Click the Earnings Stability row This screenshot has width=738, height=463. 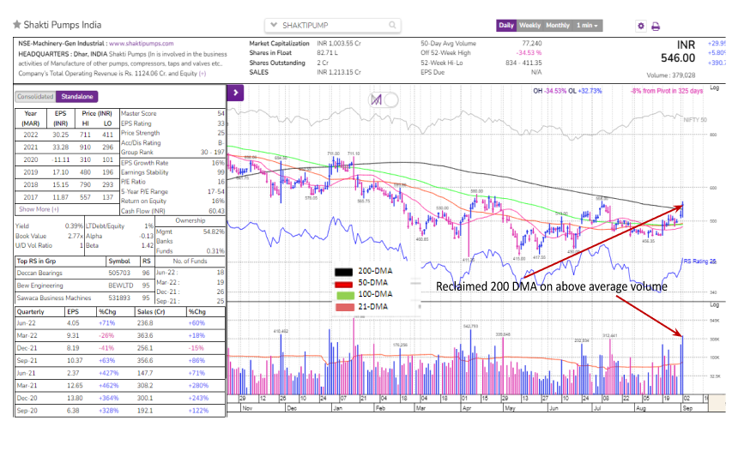pyautogui.click(x=172, y=172)
